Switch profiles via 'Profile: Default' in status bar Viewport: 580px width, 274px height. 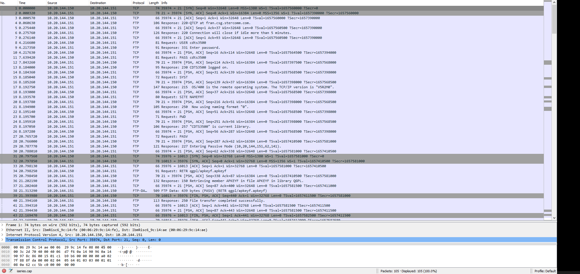[545, 271]
